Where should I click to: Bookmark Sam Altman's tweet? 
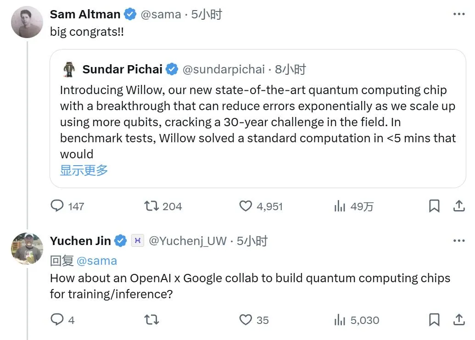[434, 206]
